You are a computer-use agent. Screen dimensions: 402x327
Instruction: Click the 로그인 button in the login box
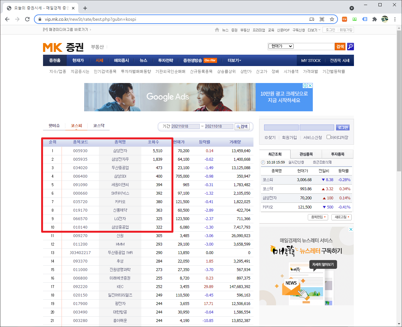pos(343,127)
